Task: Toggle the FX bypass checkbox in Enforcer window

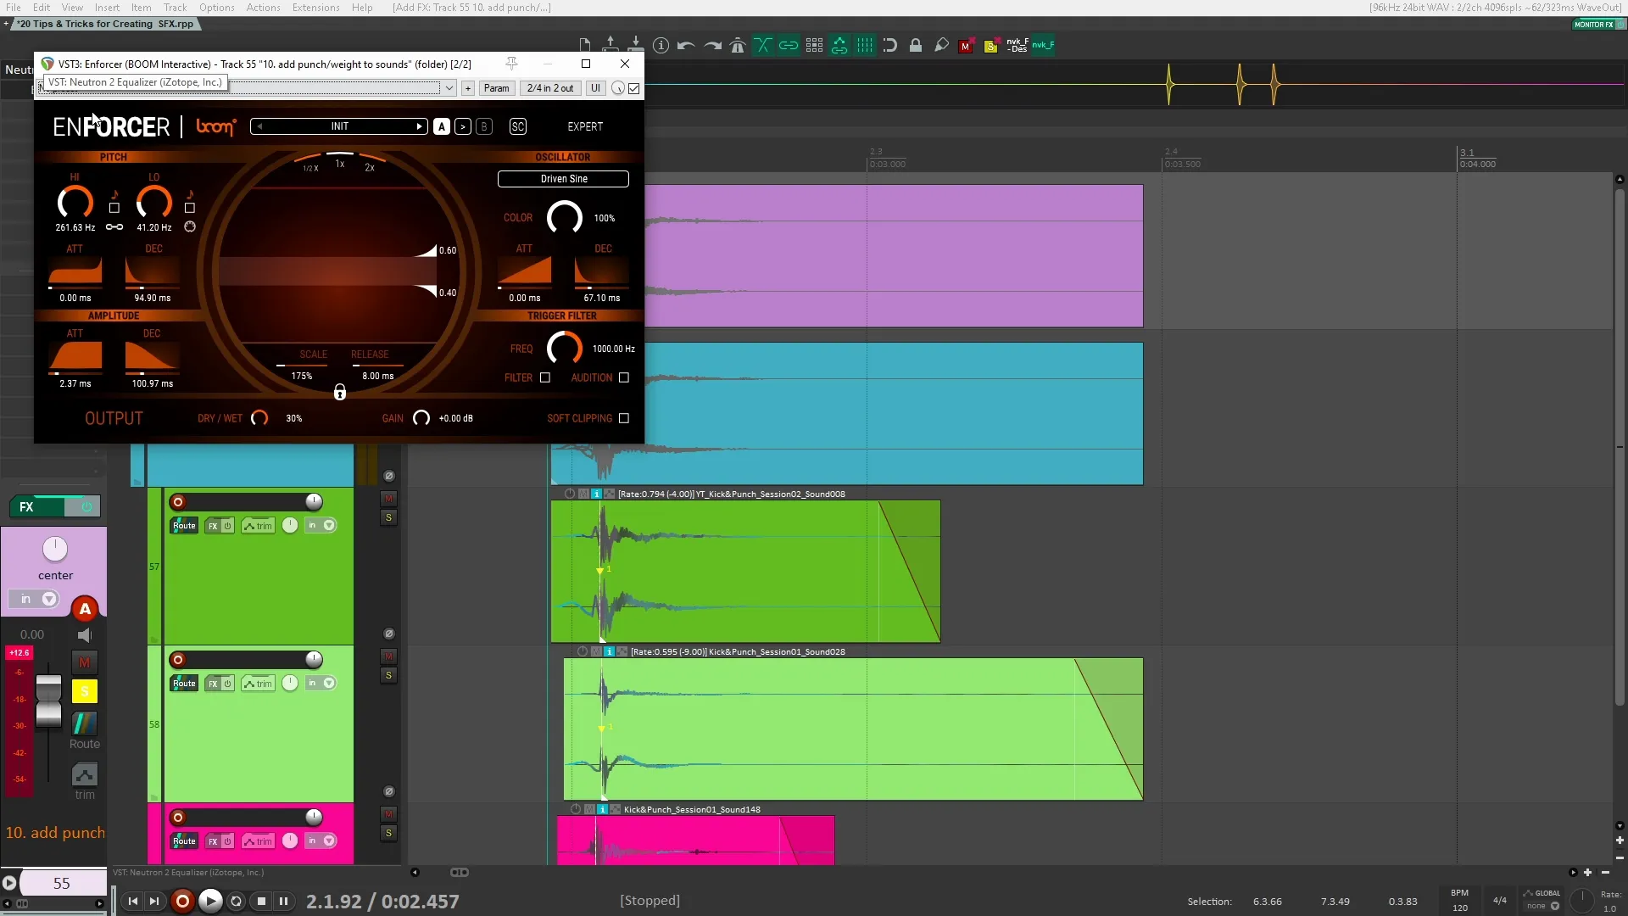Action: click(x=633, y=88)
